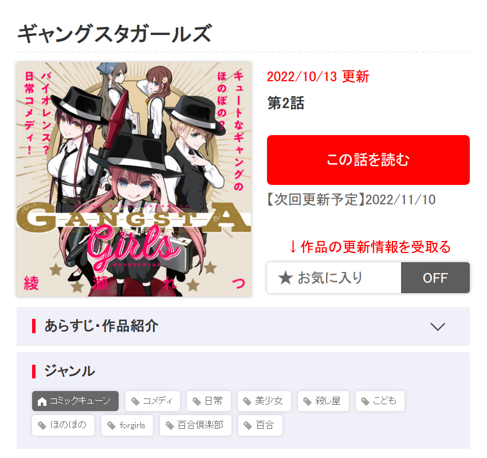Click the star icon in お気に入り

pyautogui.click(x=285, y=278)
